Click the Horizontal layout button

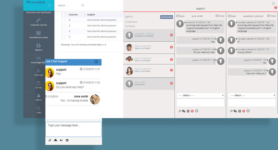point(167,17)
